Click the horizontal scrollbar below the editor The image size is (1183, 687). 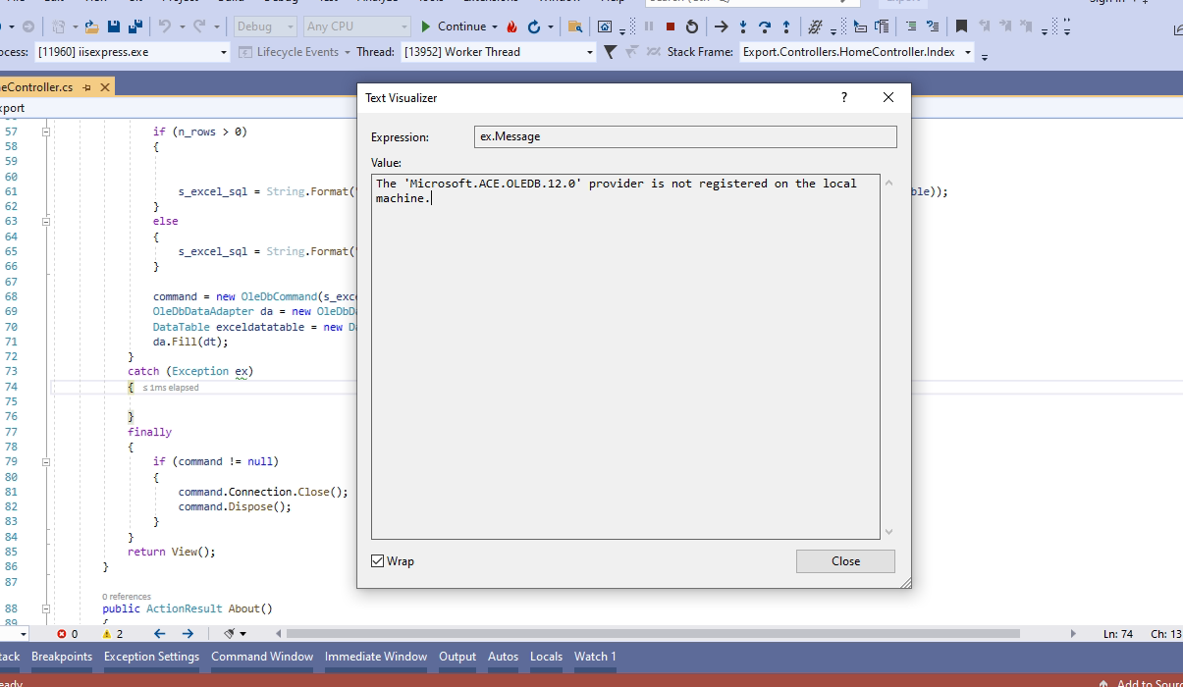pos(653,634)
